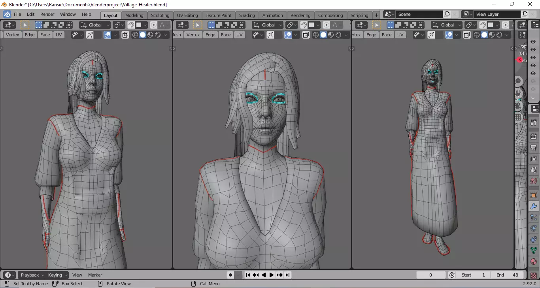Open Output properties tab
The height and width of the screenshot is (288, 540).
click(x=534, y=148)
